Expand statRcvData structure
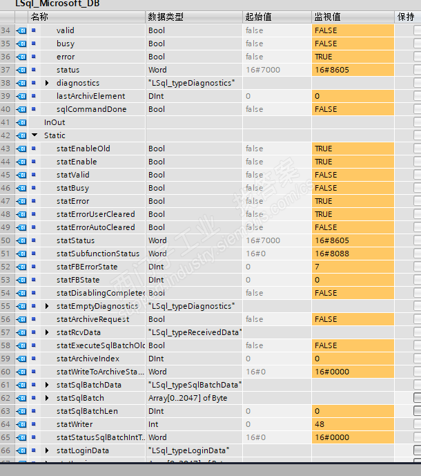 (47, 332)
